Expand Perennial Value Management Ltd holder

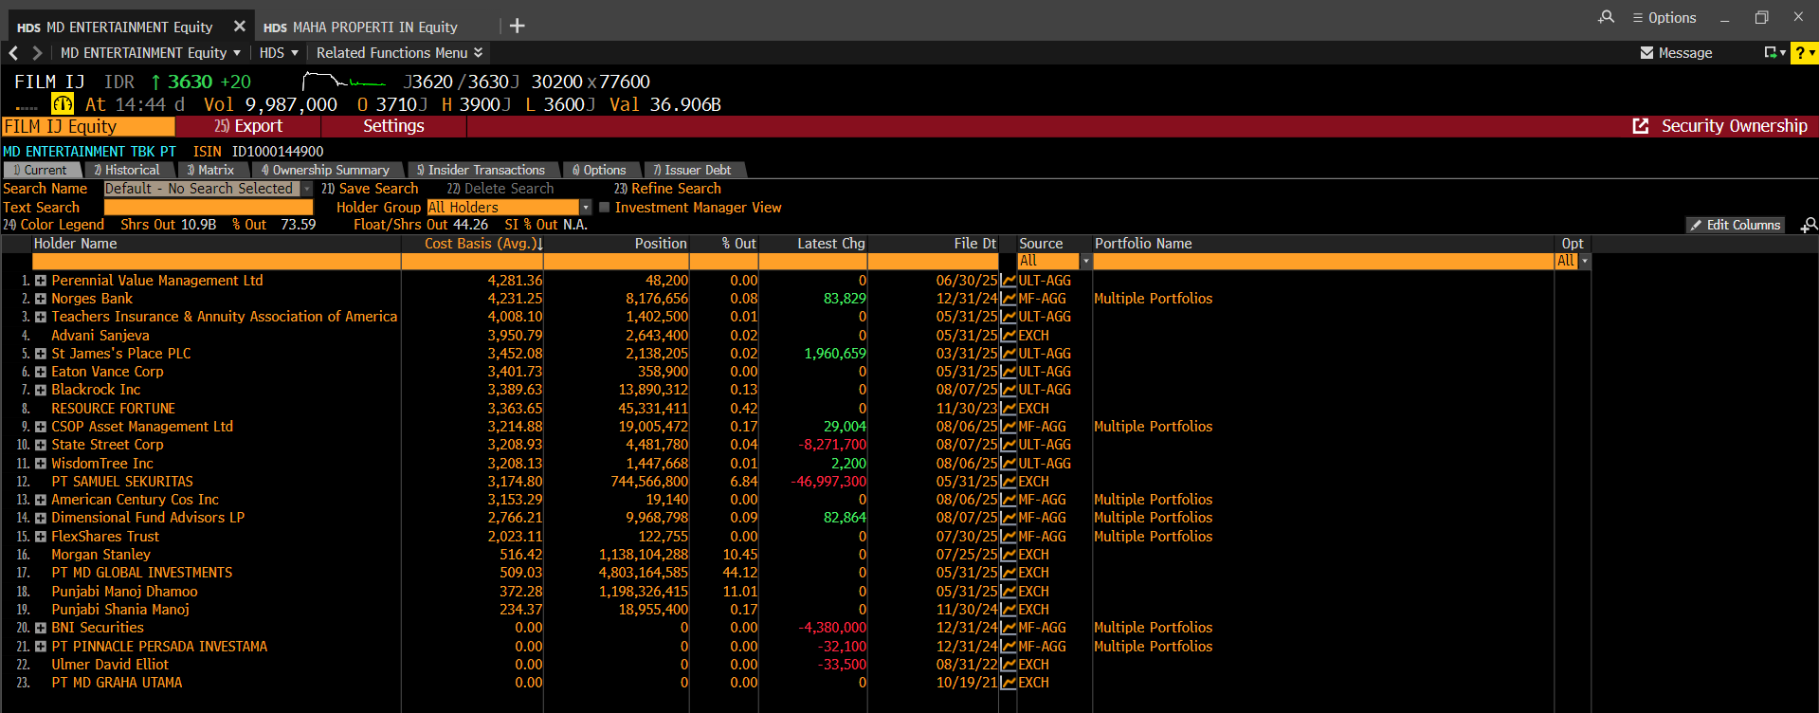point(41,281)
